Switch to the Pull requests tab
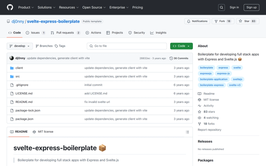 [x=65, y=33]
